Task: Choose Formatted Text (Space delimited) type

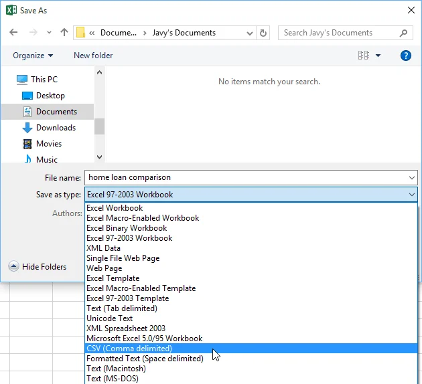Action: pos(251,359)
